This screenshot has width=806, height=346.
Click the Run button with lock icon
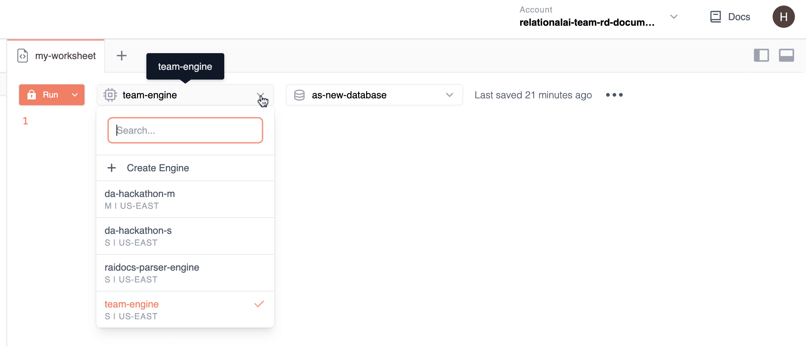tap(44, 95)
